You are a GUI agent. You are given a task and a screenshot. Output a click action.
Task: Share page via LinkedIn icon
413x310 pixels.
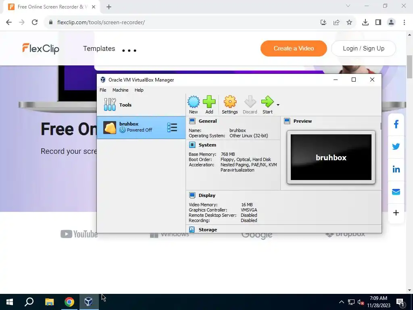396,169
